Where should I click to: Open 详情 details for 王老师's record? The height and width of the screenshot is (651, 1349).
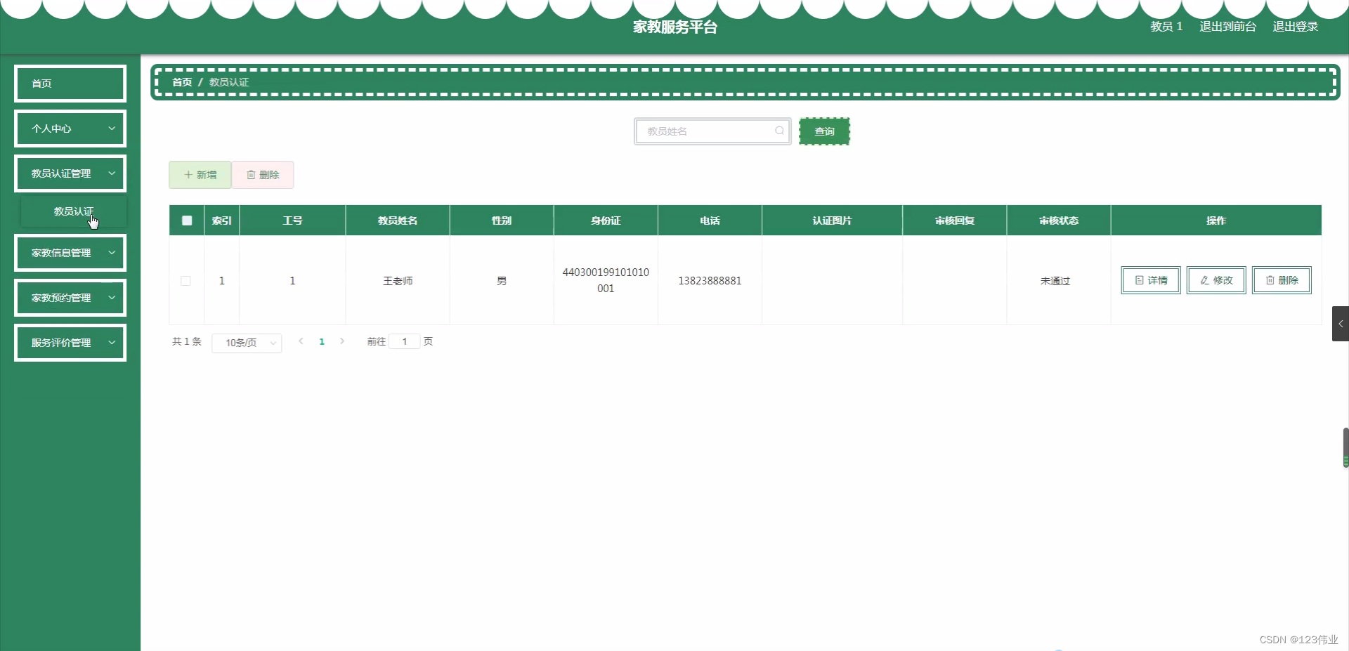coord(1150,280)
